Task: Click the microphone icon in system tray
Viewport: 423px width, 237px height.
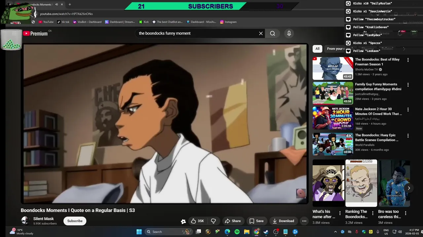Action: (378, 232)
